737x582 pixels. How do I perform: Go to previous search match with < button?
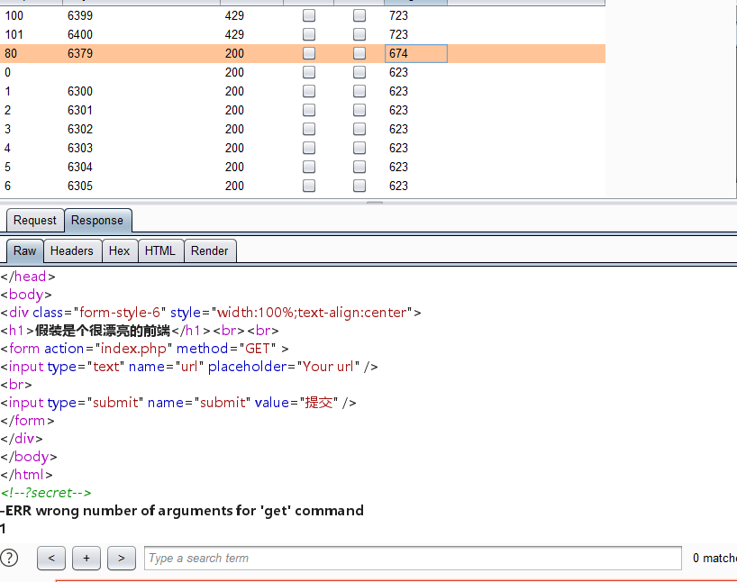pos(51,558)
